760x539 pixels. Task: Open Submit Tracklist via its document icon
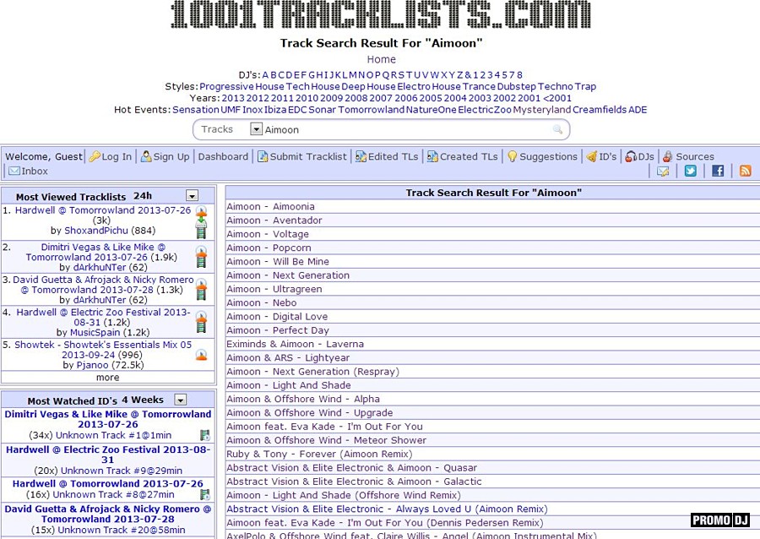[x=263, y=156]
